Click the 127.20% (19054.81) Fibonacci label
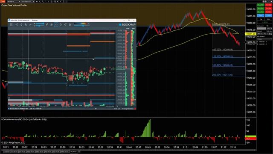Image resolution: width=273 pixels, height=154 pixels. click(x=222, y=56)
